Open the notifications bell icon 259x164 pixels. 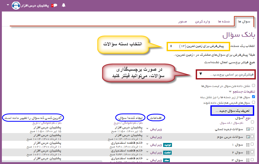[64, 5]
